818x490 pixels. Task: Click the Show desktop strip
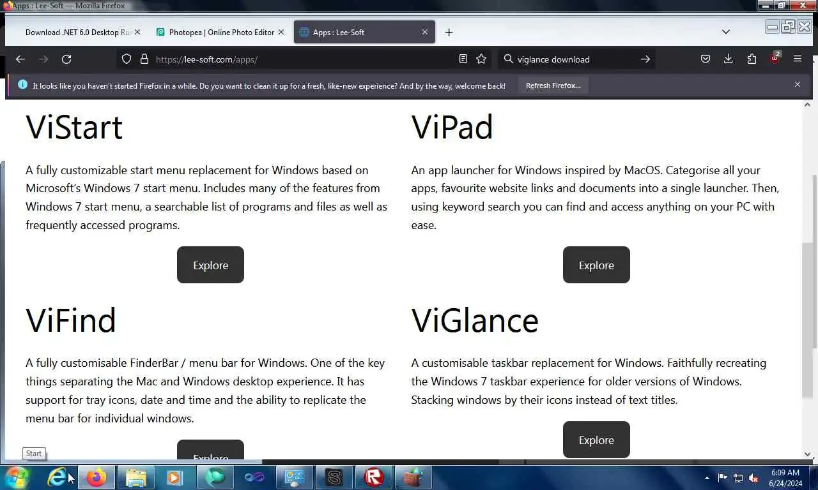pos(813,478)
